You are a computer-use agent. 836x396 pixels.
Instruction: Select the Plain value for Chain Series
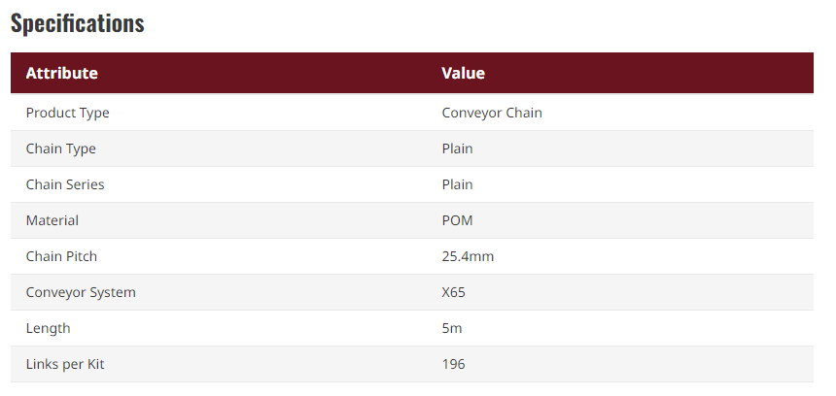tap(457, 184)
